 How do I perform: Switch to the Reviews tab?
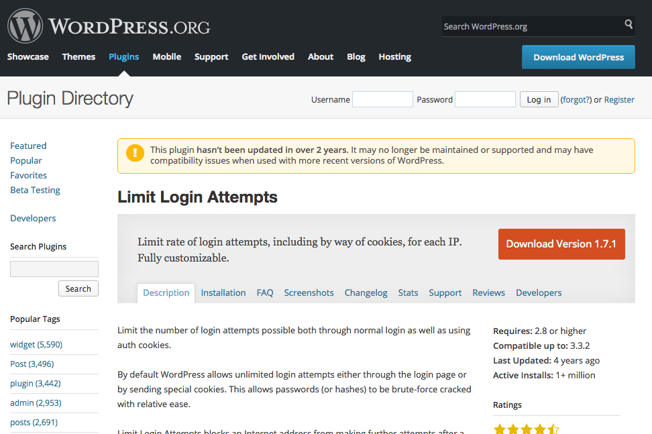pos(488,292)
